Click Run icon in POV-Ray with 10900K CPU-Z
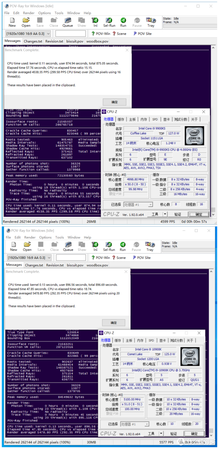219x449 pixels. [x=123, y=247]
